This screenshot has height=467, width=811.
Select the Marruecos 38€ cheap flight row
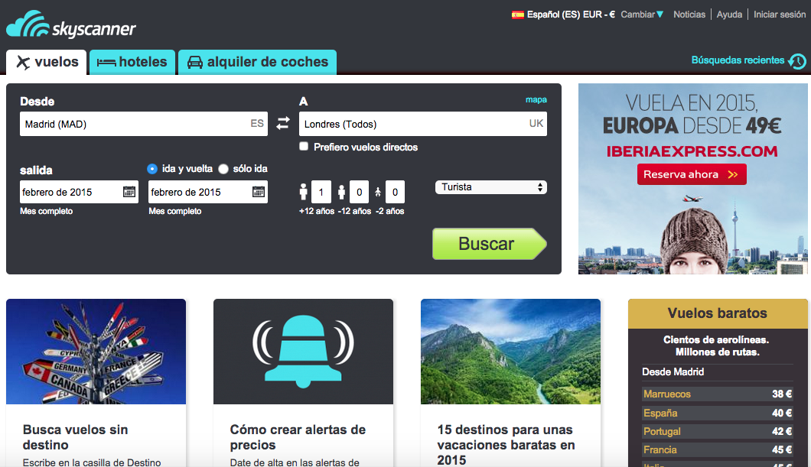717,394
